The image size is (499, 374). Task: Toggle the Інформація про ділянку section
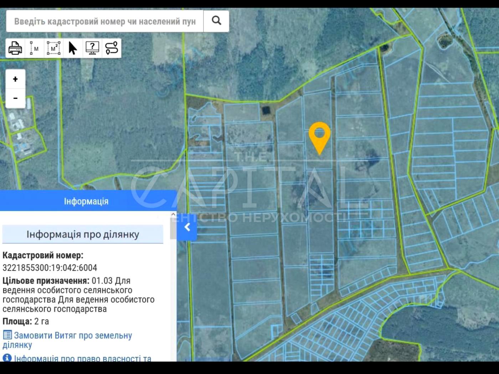(x=83, y=235)
